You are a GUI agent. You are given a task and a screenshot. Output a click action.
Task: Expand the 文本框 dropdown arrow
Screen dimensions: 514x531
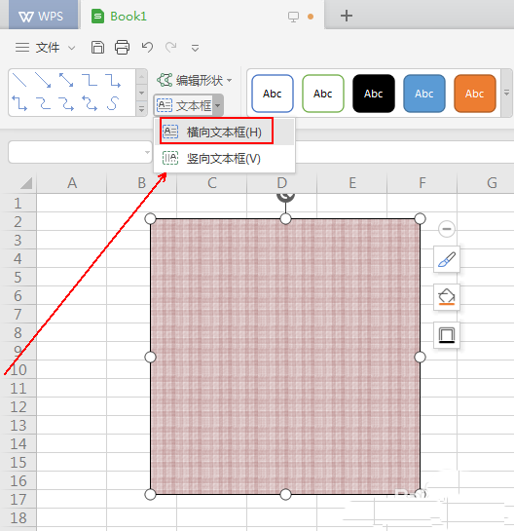pos(218,105)
